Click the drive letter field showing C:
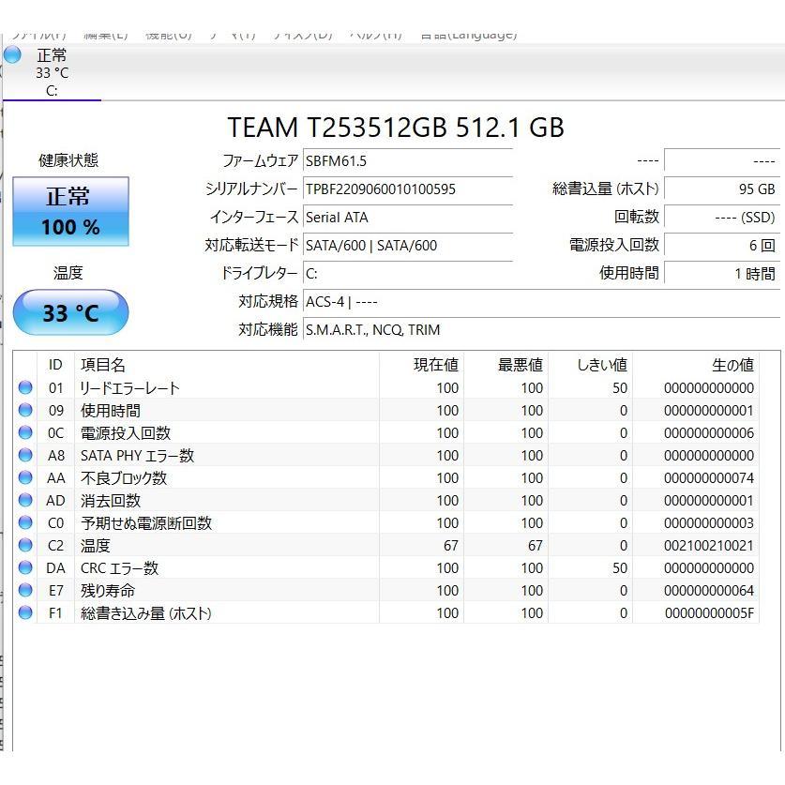This screenshot has height=785, width=785. pos(408,273)
